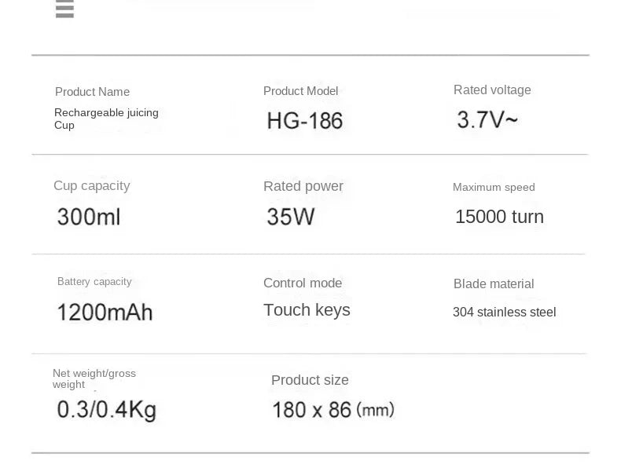Click the Maximum speed label
Viewport: 621px width, 468px height.
(494, 187)
